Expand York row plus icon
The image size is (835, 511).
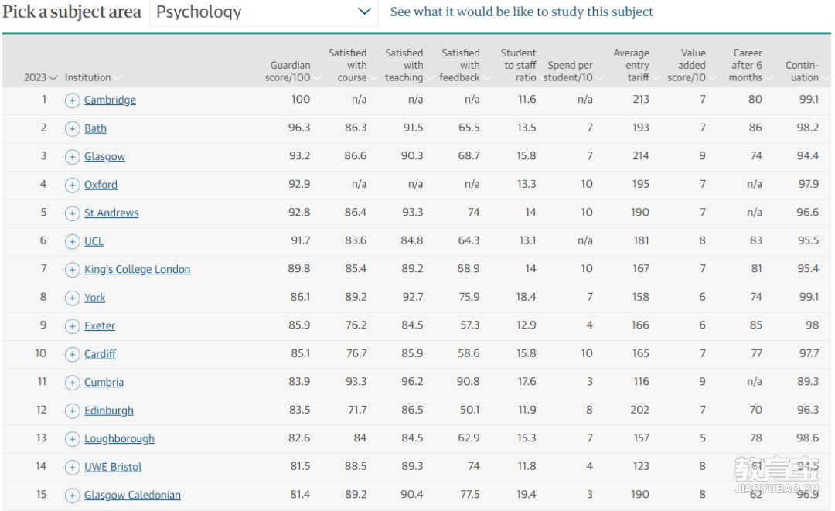point(73,298)
